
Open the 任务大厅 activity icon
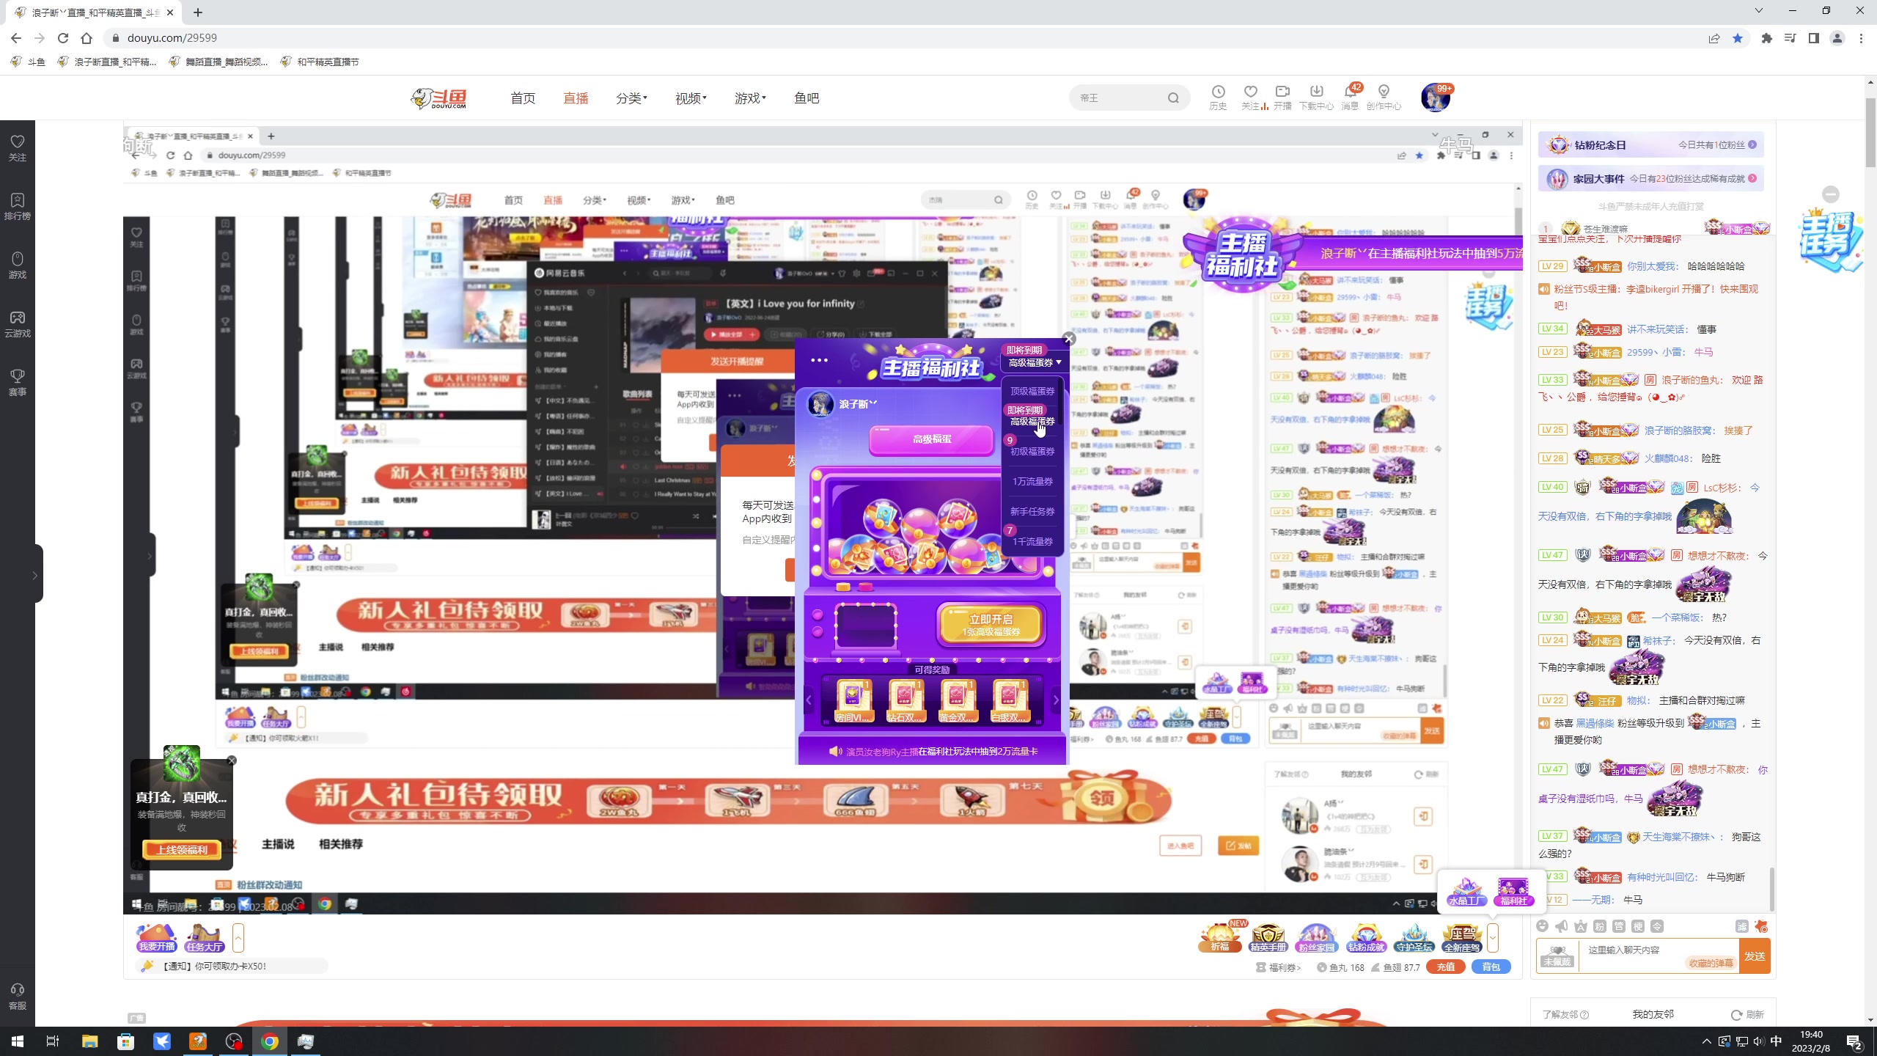point(205,938)
